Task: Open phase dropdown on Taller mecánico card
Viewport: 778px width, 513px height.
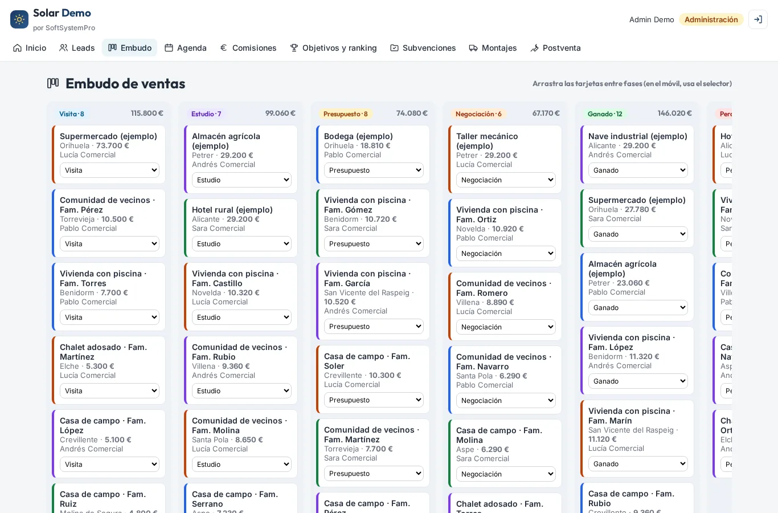Action: [506, 180]
